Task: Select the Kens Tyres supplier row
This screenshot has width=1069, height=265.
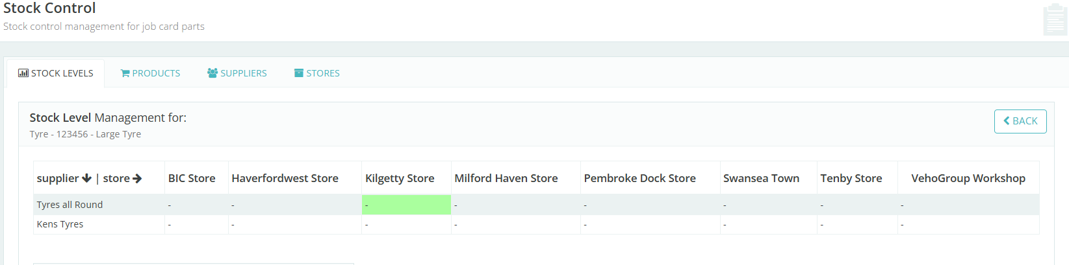Action: 60,224
